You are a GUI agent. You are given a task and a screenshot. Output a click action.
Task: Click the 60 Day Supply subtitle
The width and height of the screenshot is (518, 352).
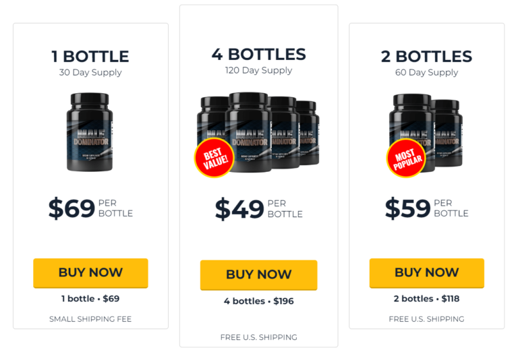[x=426, y=72]
